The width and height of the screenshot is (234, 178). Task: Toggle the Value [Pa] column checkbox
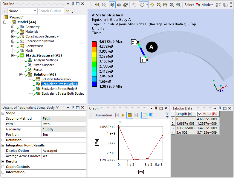click(200, 114)
